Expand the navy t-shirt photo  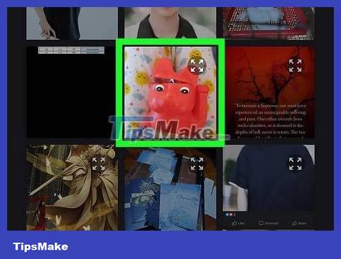point(295,164)
